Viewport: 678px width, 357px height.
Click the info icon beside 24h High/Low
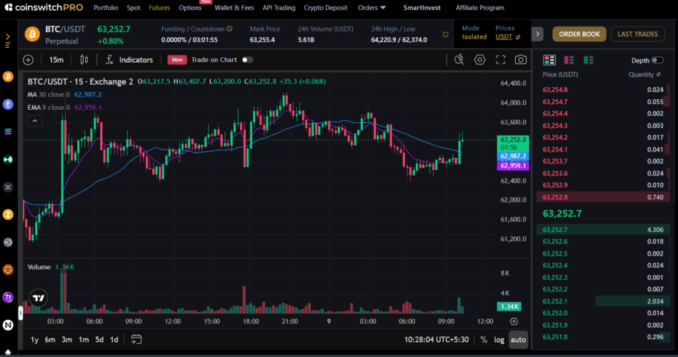click(x=445, y=34)
